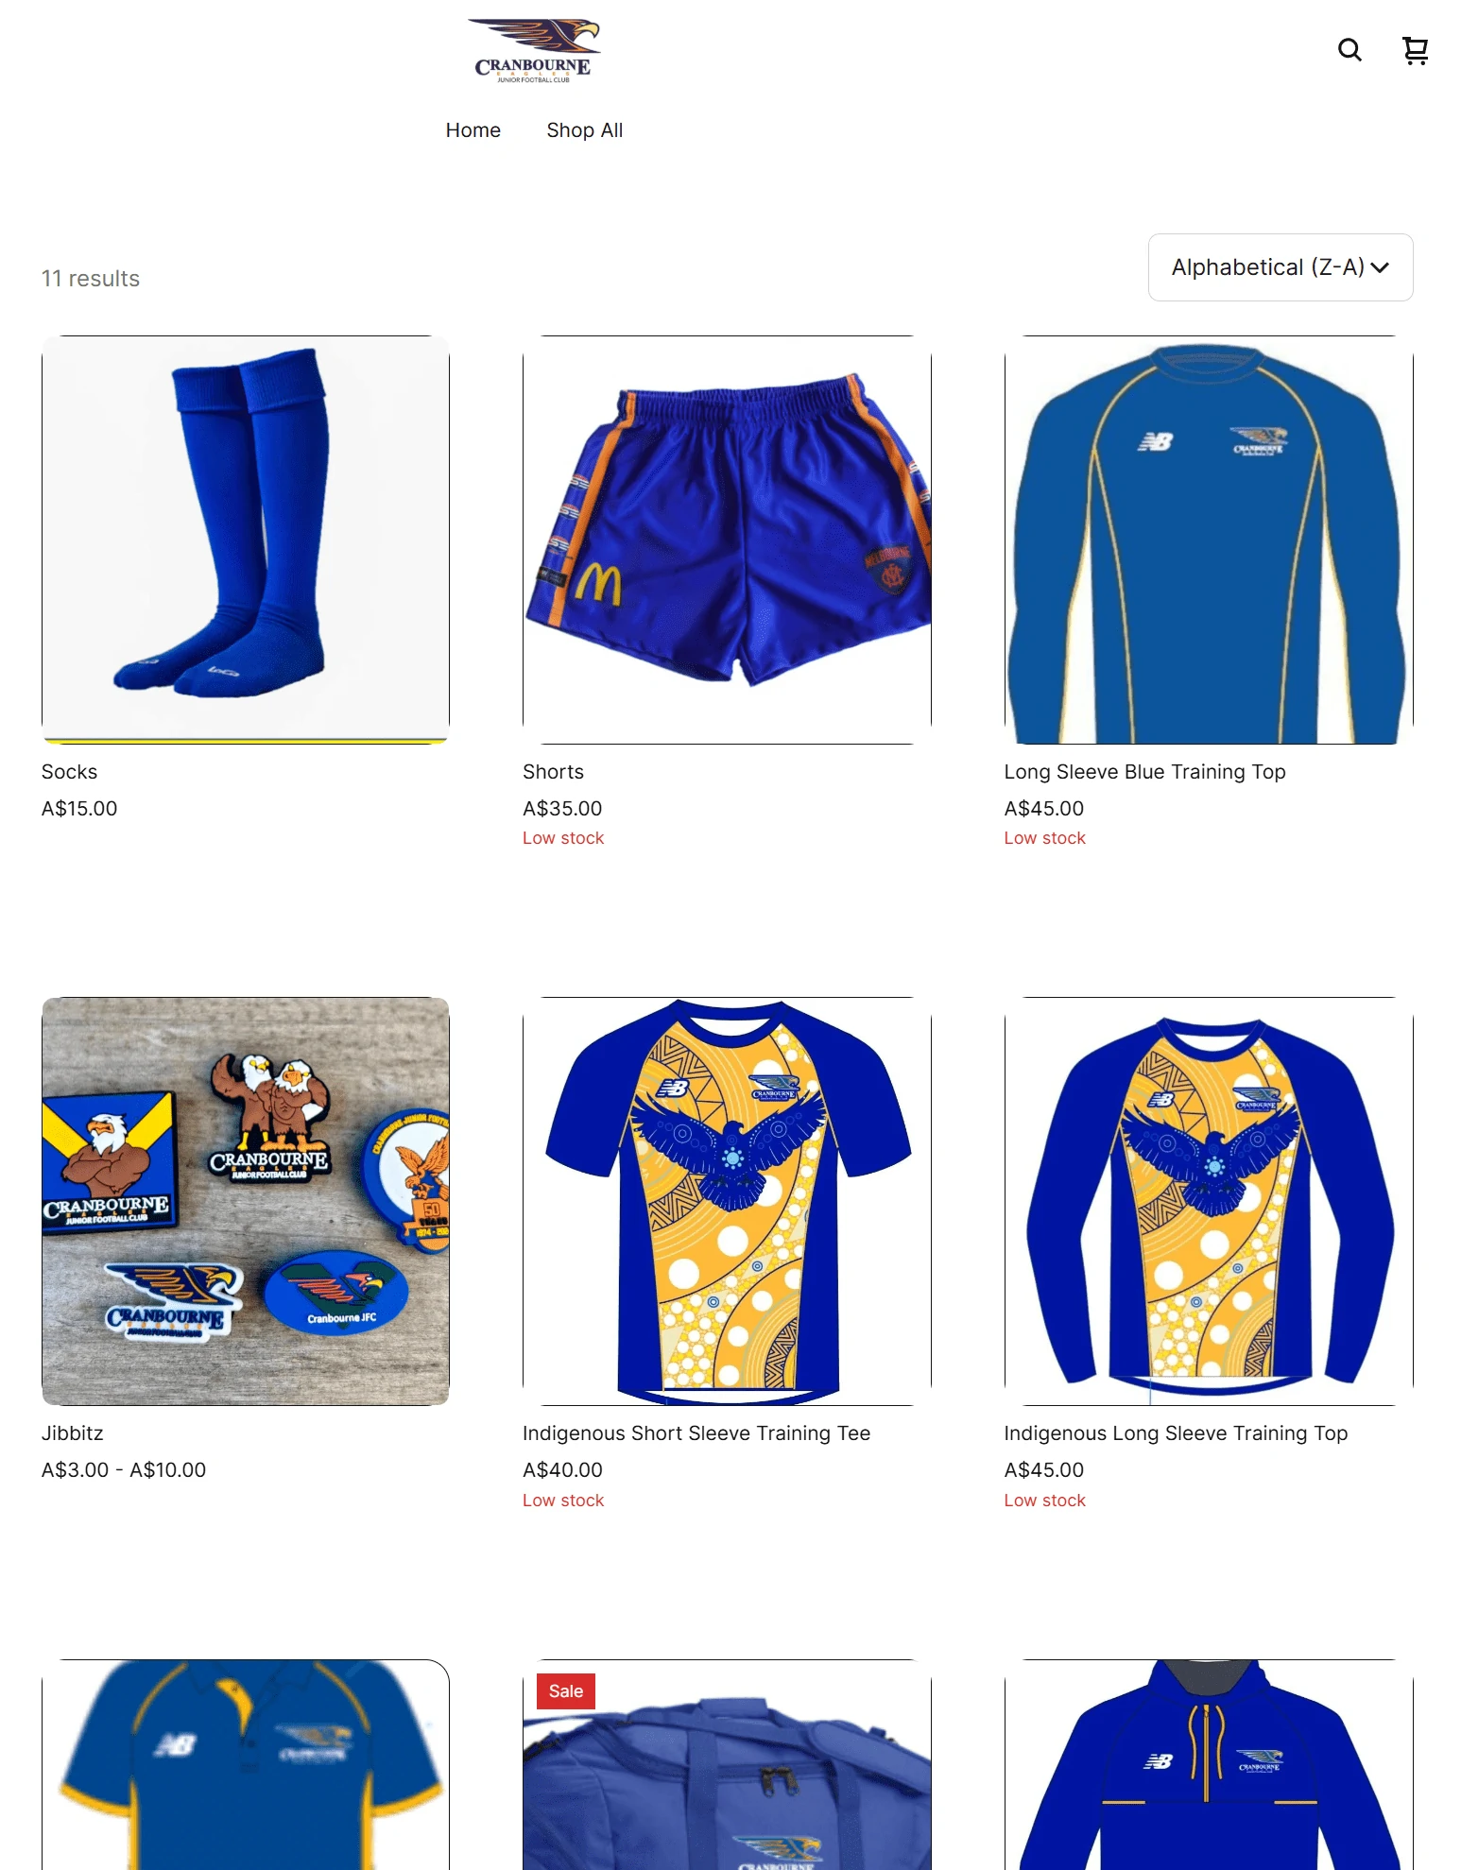Click the Cranbourne Eagles logo

534,51
